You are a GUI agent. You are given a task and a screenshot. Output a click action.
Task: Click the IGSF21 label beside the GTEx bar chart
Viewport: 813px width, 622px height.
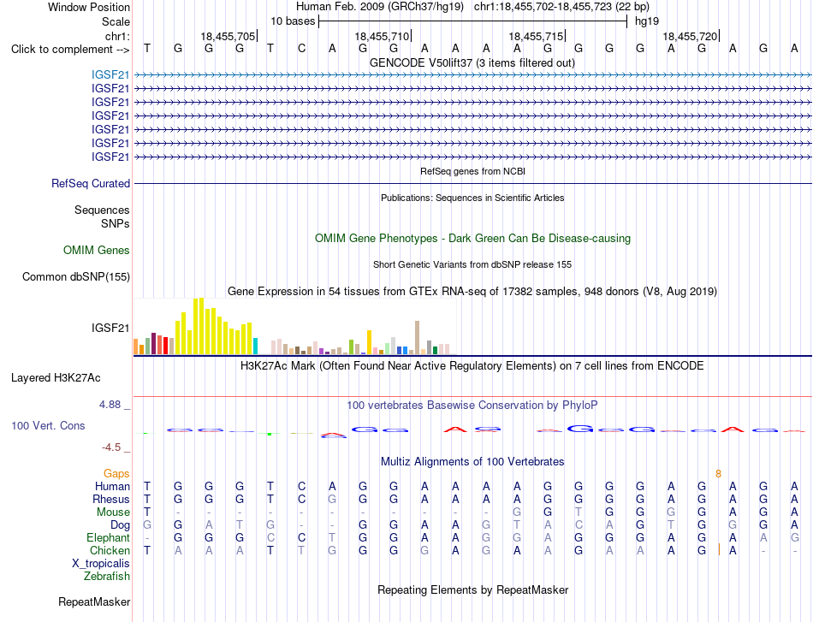110,328
